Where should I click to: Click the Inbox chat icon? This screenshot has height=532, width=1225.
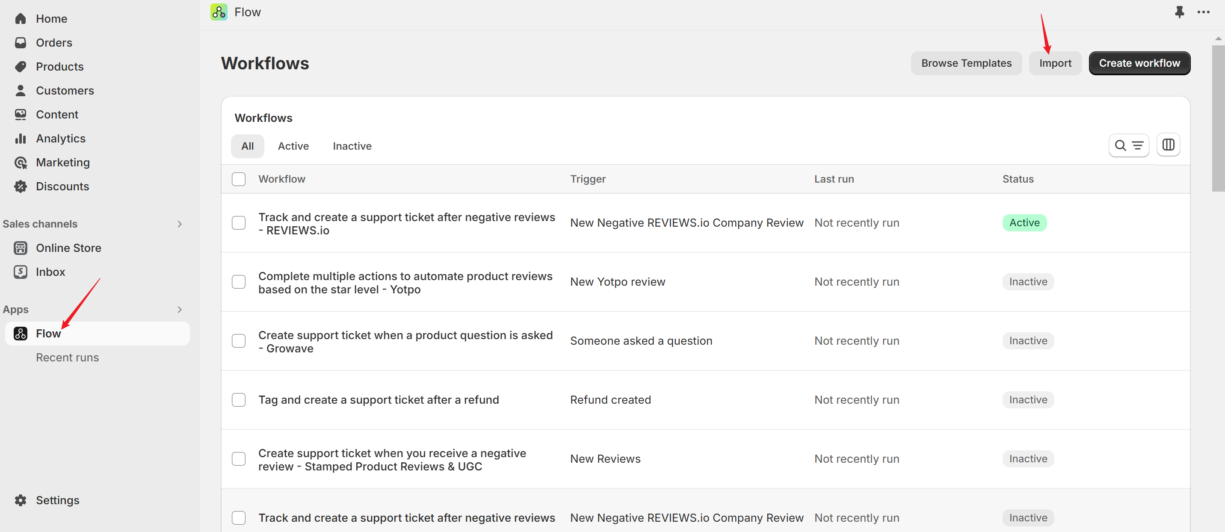tap(21, 272)
